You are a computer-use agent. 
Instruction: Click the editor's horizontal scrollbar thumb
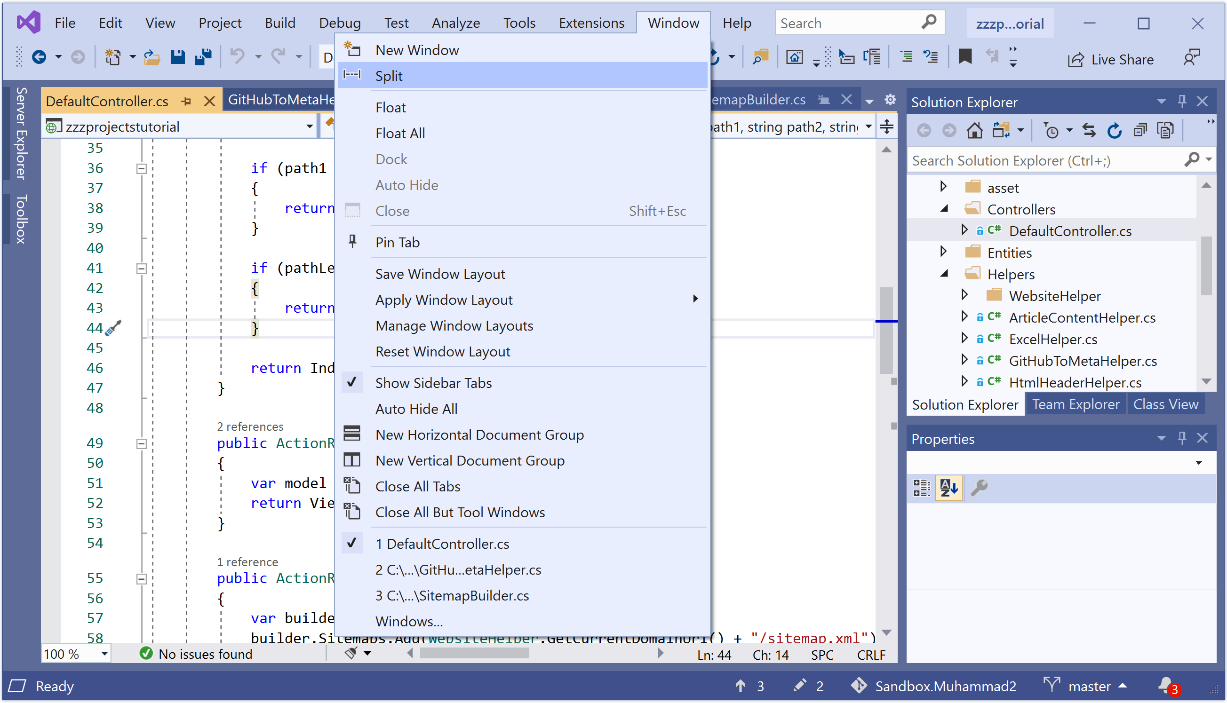pyautogui.click(x=474, y=653)
